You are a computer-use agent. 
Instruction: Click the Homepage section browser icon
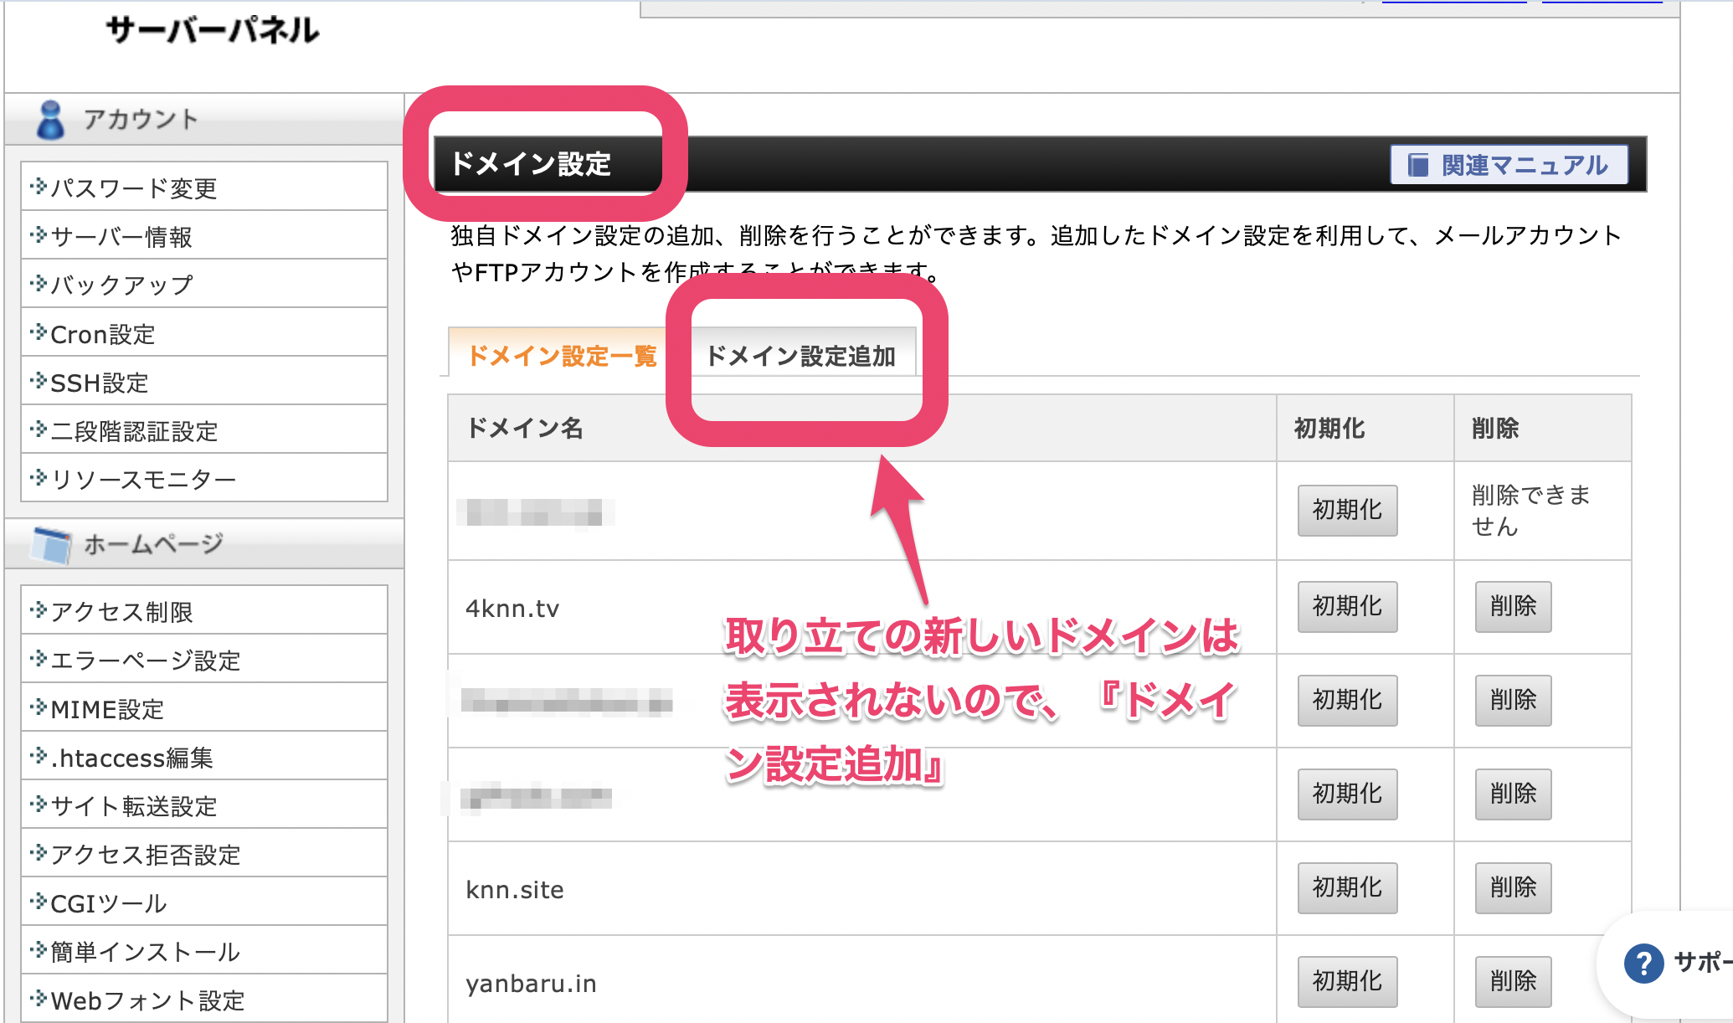[x=52, y=545]
